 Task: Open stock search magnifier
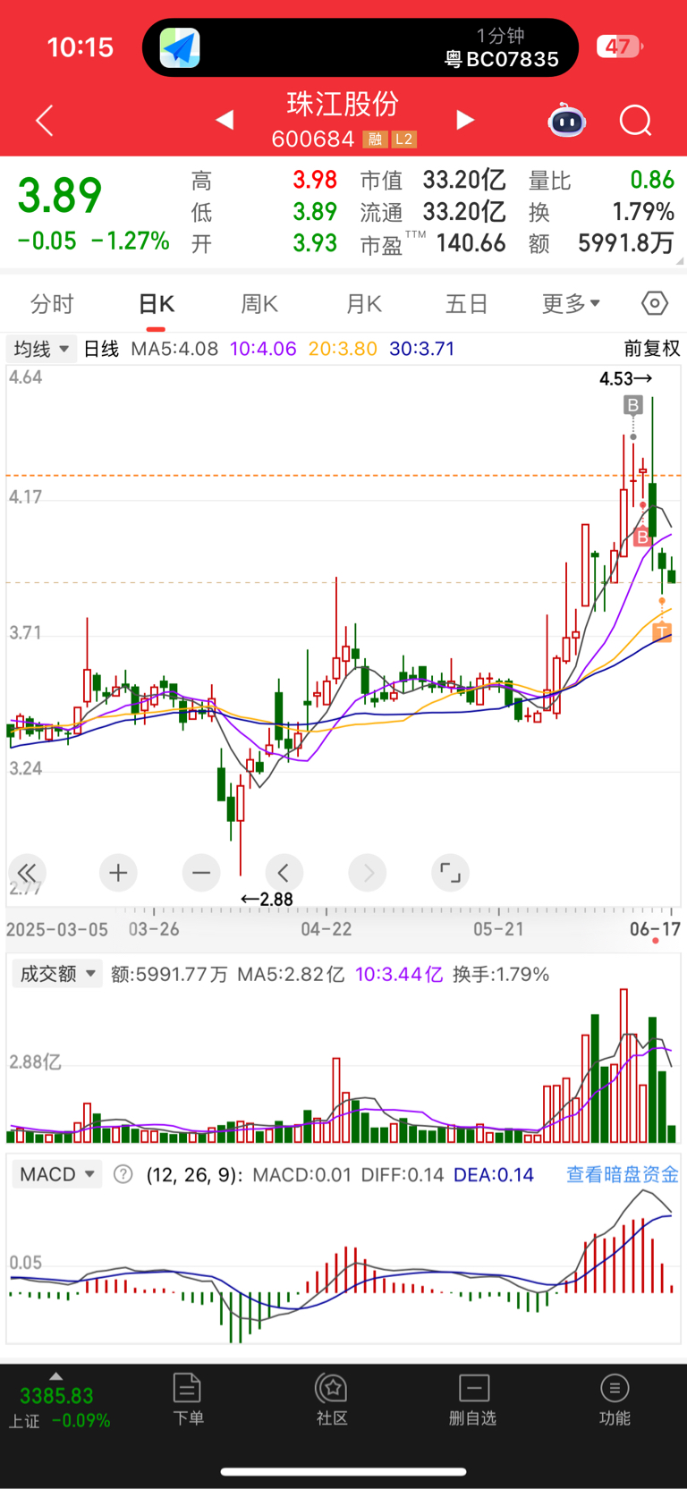pos(635,120)
